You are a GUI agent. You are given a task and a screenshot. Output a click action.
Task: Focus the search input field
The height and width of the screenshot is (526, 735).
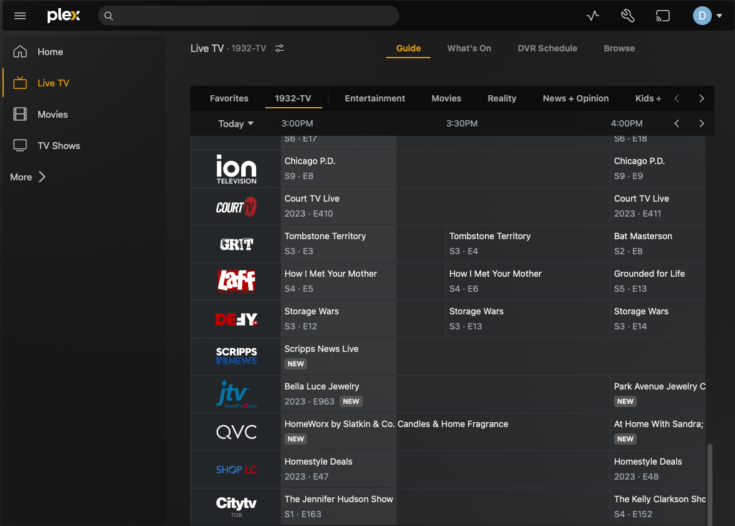(x=248, y=16)
